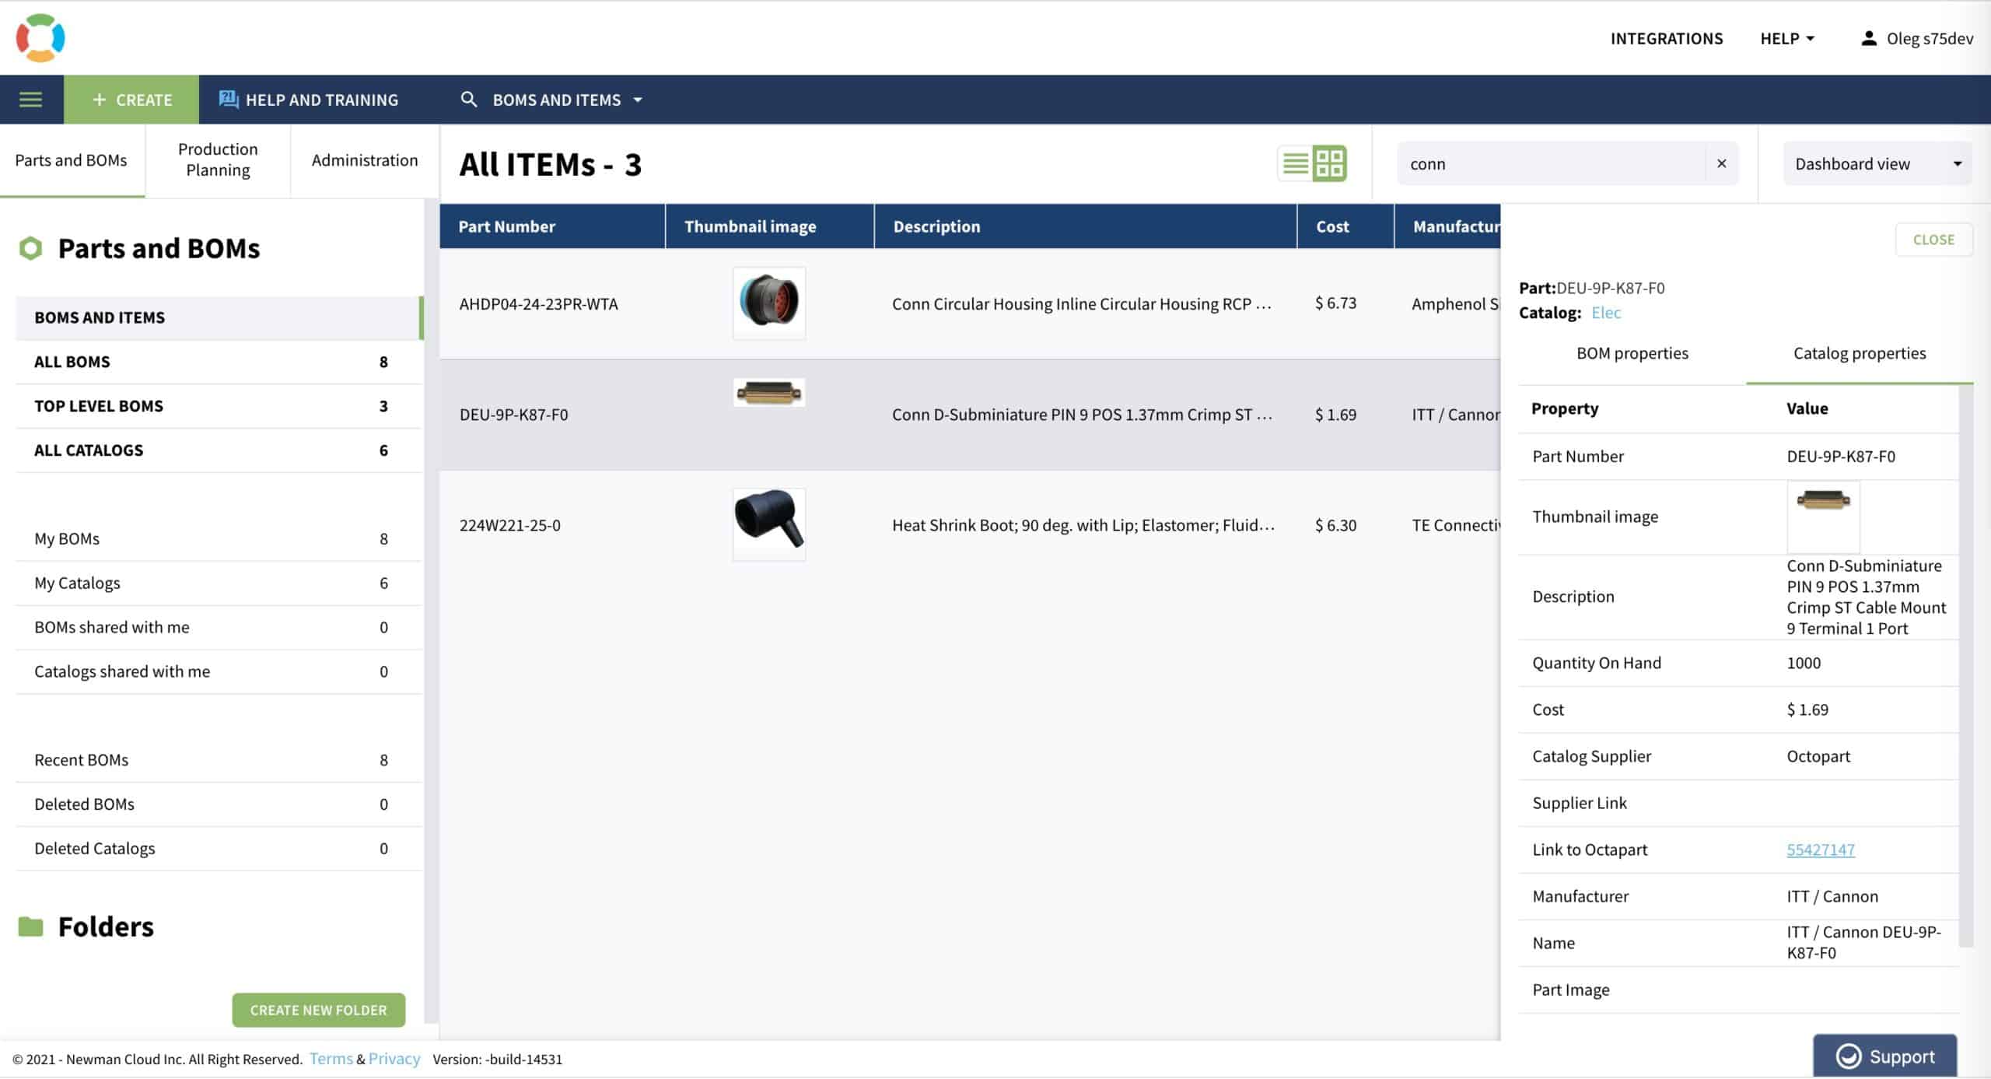Viewport: 1991px width, 1079px height.
Task: Clear the search field with X
Action: click(x=1721, y=163)
